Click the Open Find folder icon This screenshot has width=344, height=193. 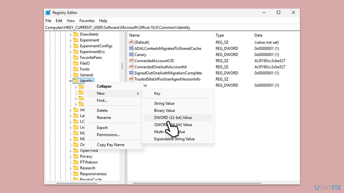[x=76, y=151]
